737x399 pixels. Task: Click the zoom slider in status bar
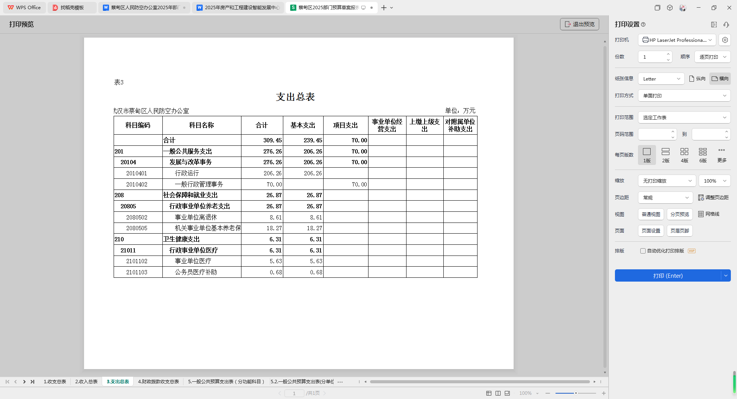coord(575,393)
